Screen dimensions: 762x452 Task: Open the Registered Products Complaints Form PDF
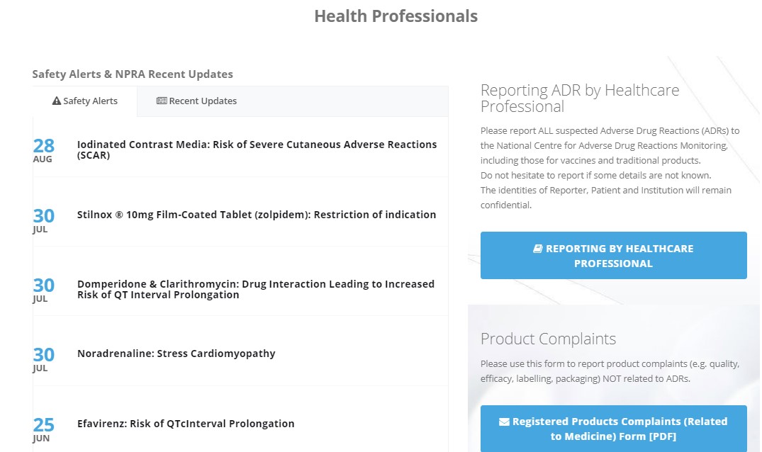tap(613, 429)
